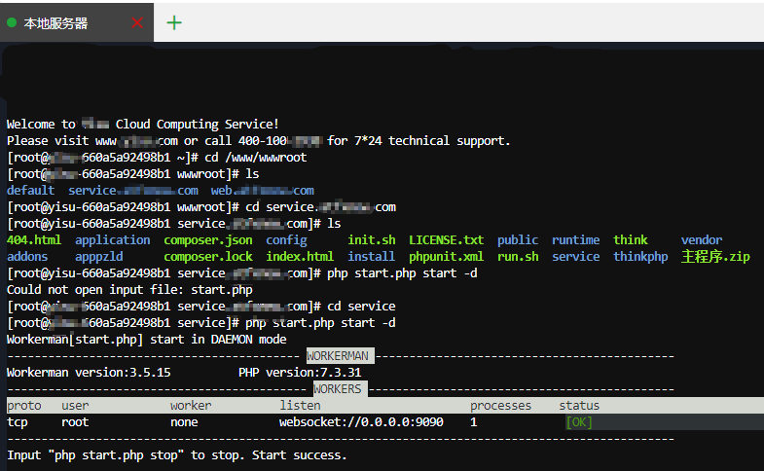The width and height of the screenshot is (764, 471).
Task: Click the 'proto' column header
Action: click(x=24, y=406)
